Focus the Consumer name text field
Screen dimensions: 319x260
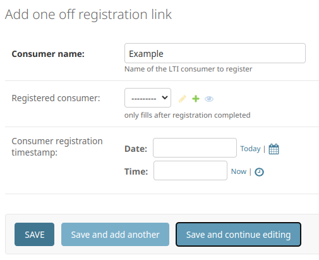pyautogui.click(x=215, y=53)
